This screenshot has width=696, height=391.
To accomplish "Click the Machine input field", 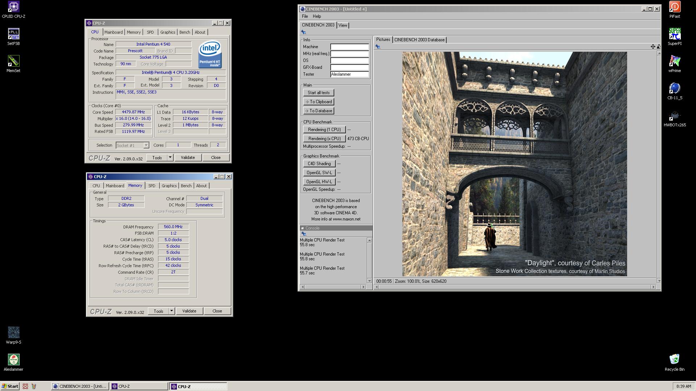I will point(349,47).
